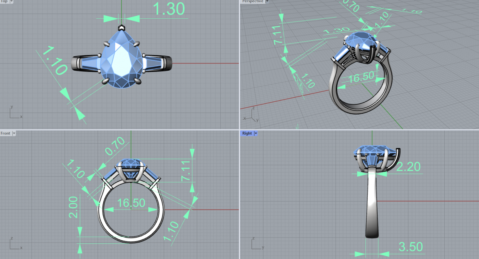The image size is (479, 259).
Task: Select the 2.00 dimension in Front view
Action: [73, 207]
